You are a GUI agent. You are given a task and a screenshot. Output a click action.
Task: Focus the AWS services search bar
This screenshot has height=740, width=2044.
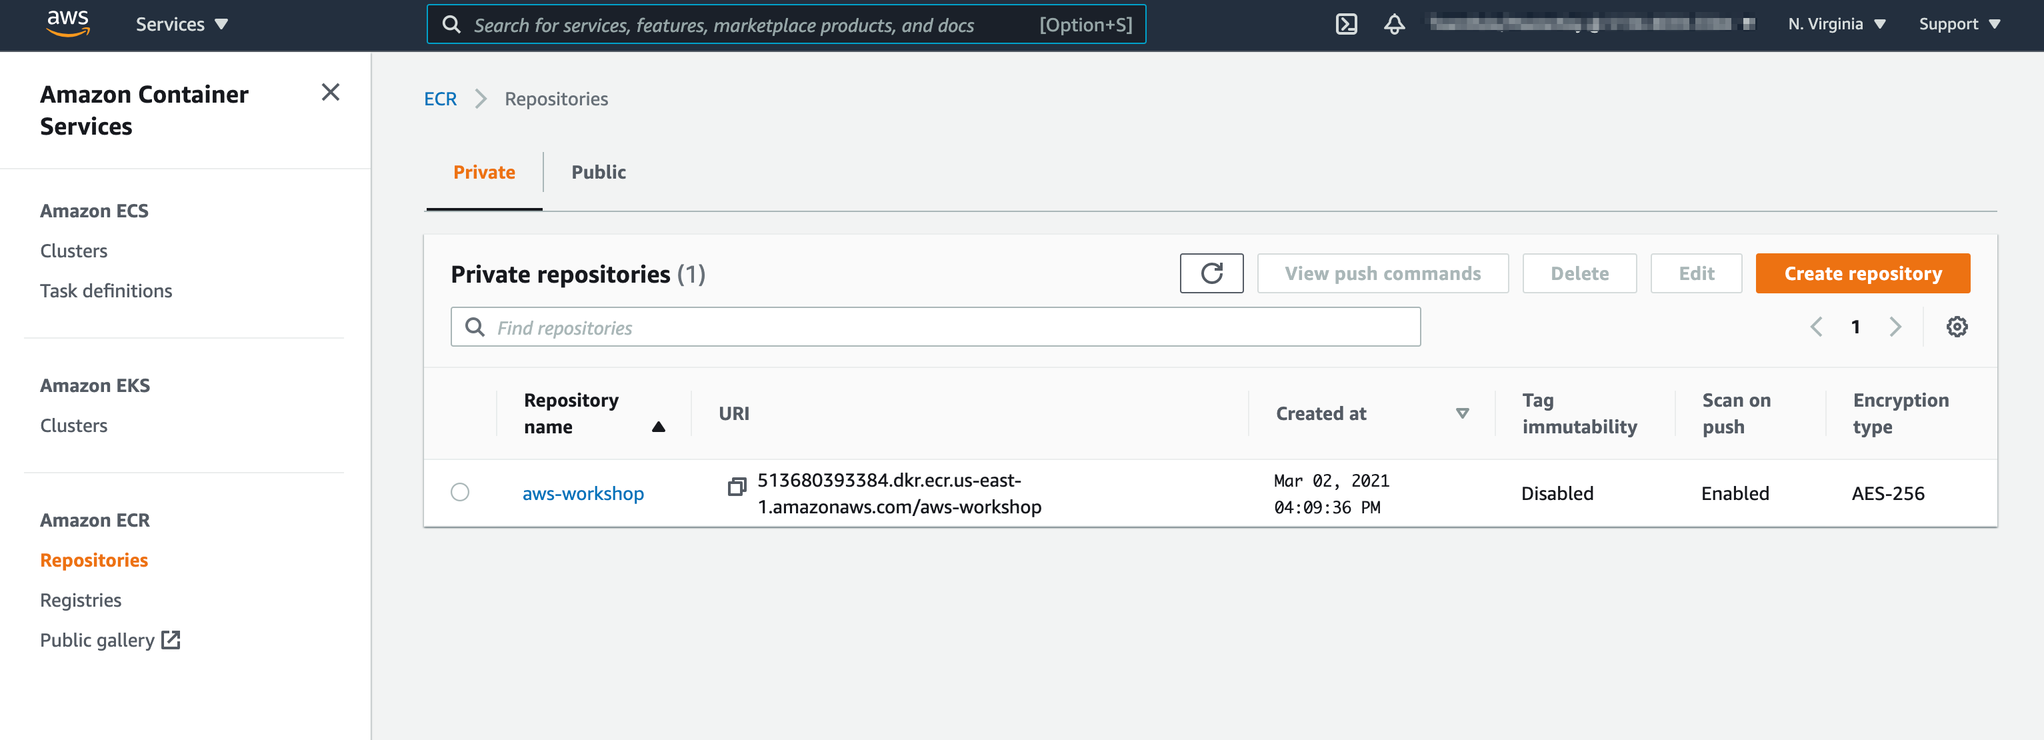[x=785, y=25]
